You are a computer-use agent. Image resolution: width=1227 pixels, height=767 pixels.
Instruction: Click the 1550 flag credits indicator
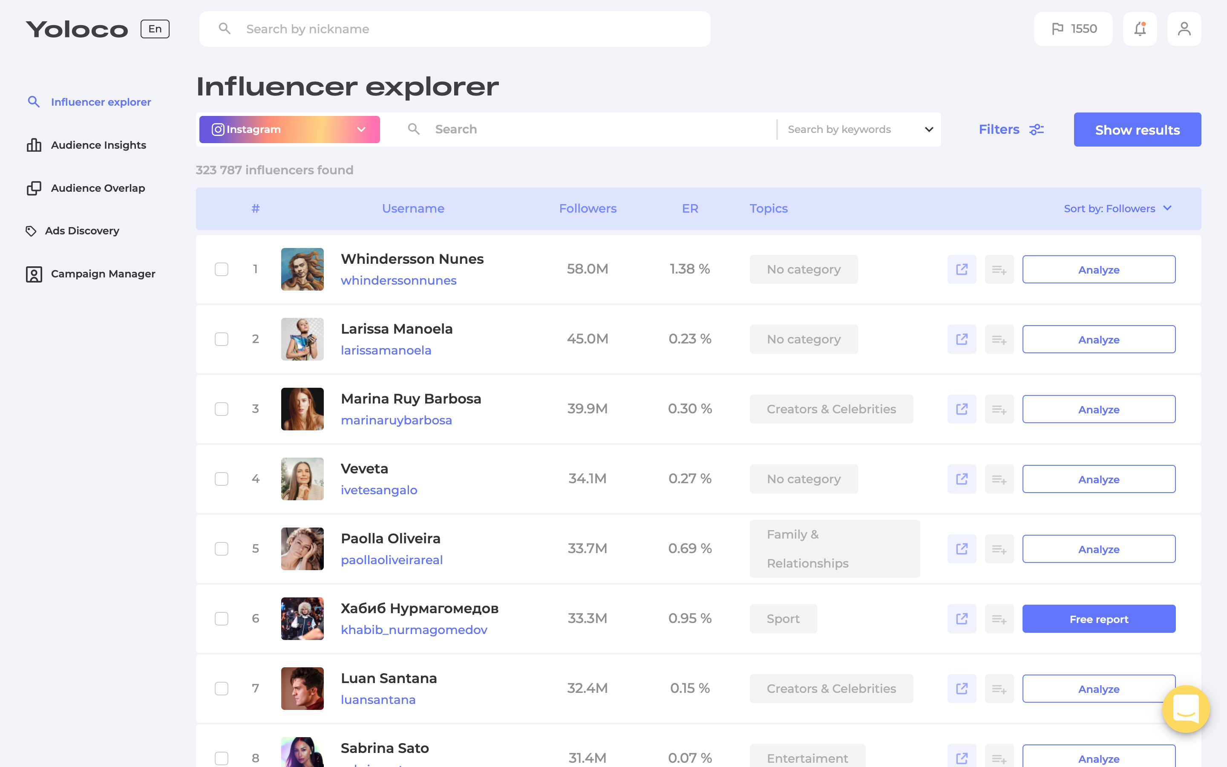(1073, 29)
